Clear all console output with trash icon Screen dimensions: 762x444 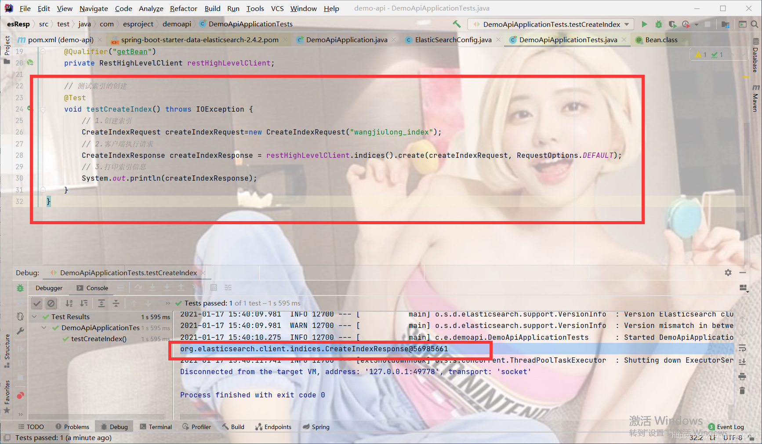[x=742, y=390]
